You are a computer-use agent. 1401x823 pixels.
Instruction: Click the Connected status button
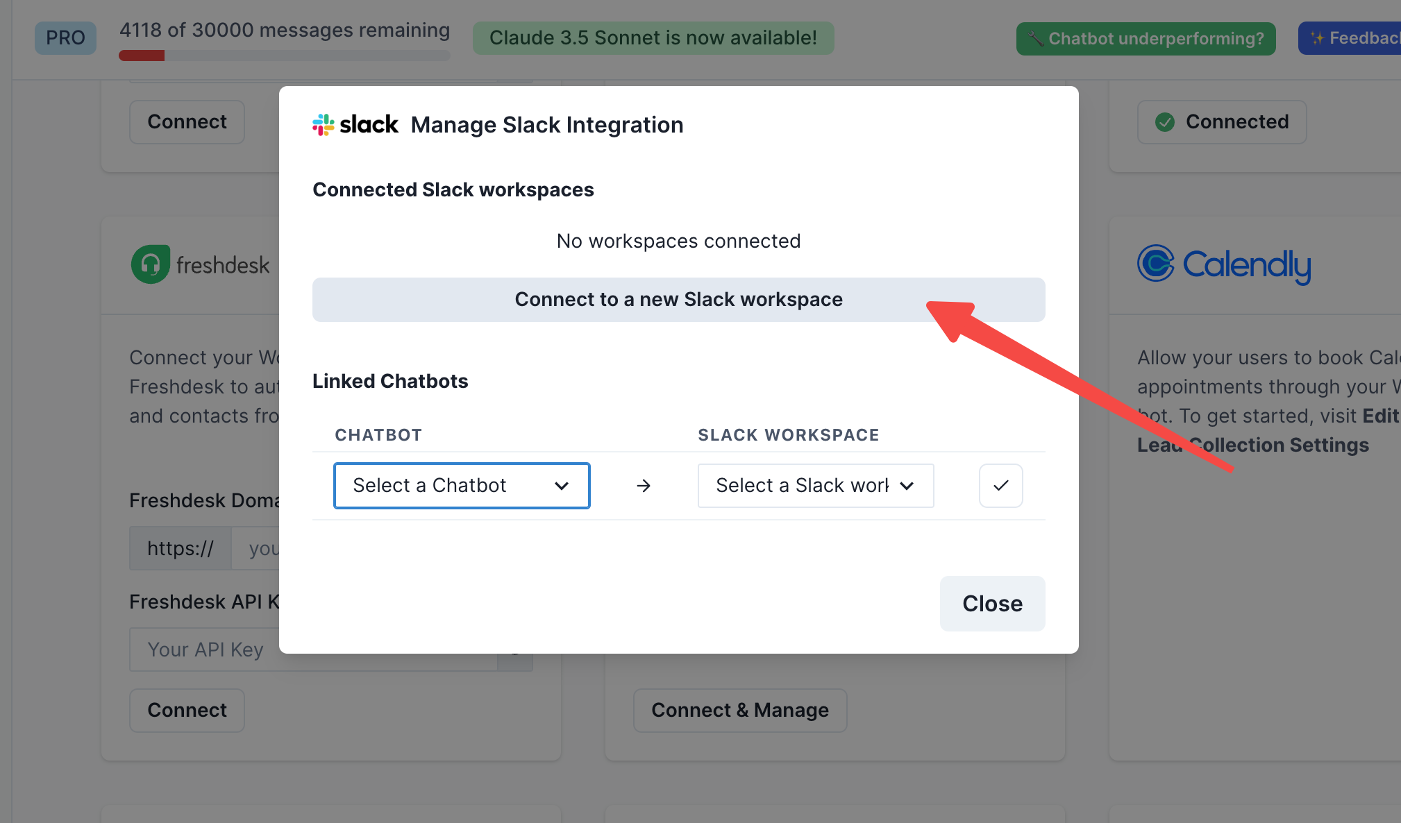pos(1222,122)
